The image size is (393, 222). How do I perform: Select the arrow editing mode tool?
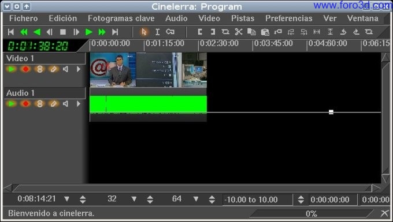pyautogui.click(x=144, y=32)
